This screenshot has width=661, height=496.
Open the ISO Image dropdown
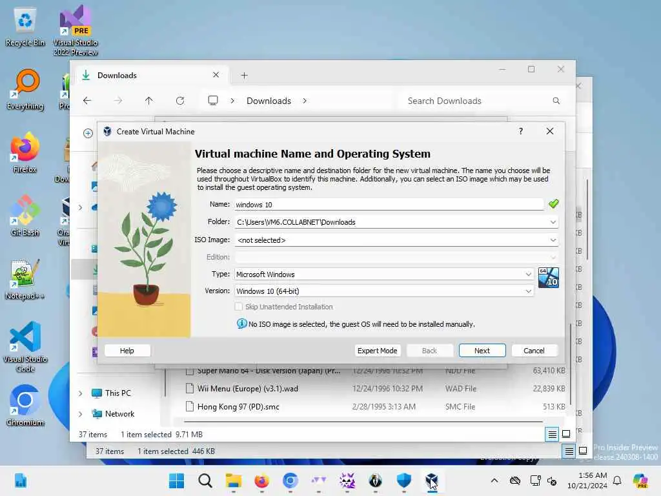tap(553, 240)
